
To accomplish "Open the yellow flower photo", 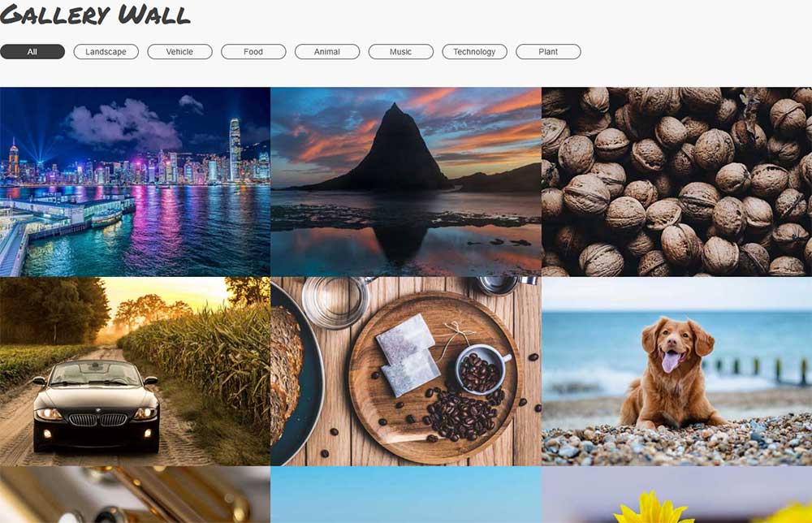I will (x=677, y=495).
